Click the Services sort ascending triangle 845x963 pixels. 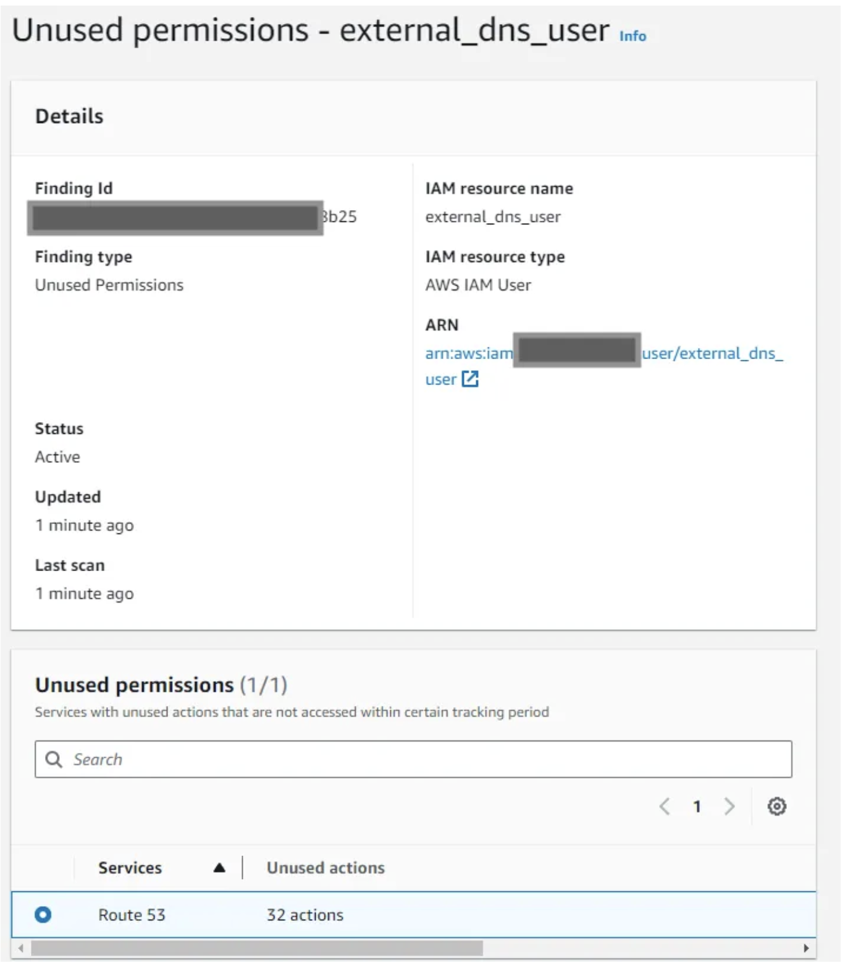pyautogui.click(x=219, y=868)
